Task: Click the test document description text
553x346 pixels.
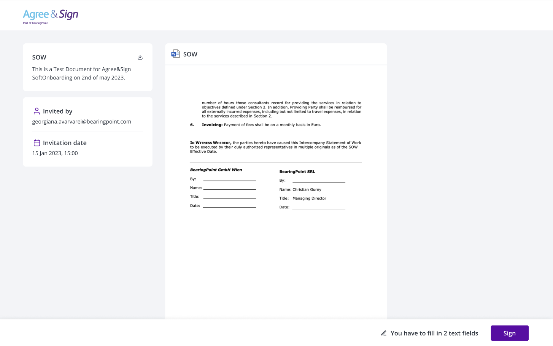Action: tap(81, 73)
